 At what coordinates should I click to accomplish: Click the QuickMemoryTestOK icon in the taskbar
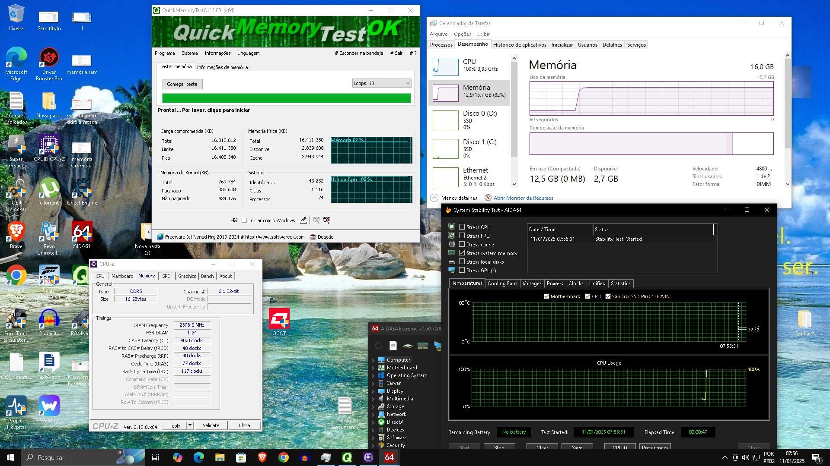pos(347,457)
